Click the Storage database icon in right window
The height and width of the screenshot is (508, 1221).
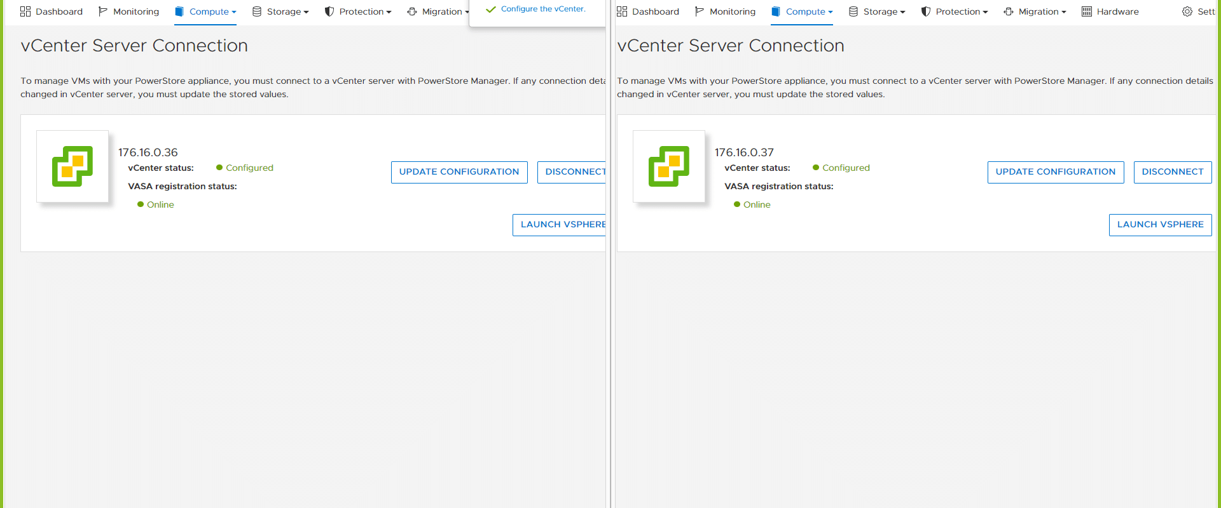(853, 11)
